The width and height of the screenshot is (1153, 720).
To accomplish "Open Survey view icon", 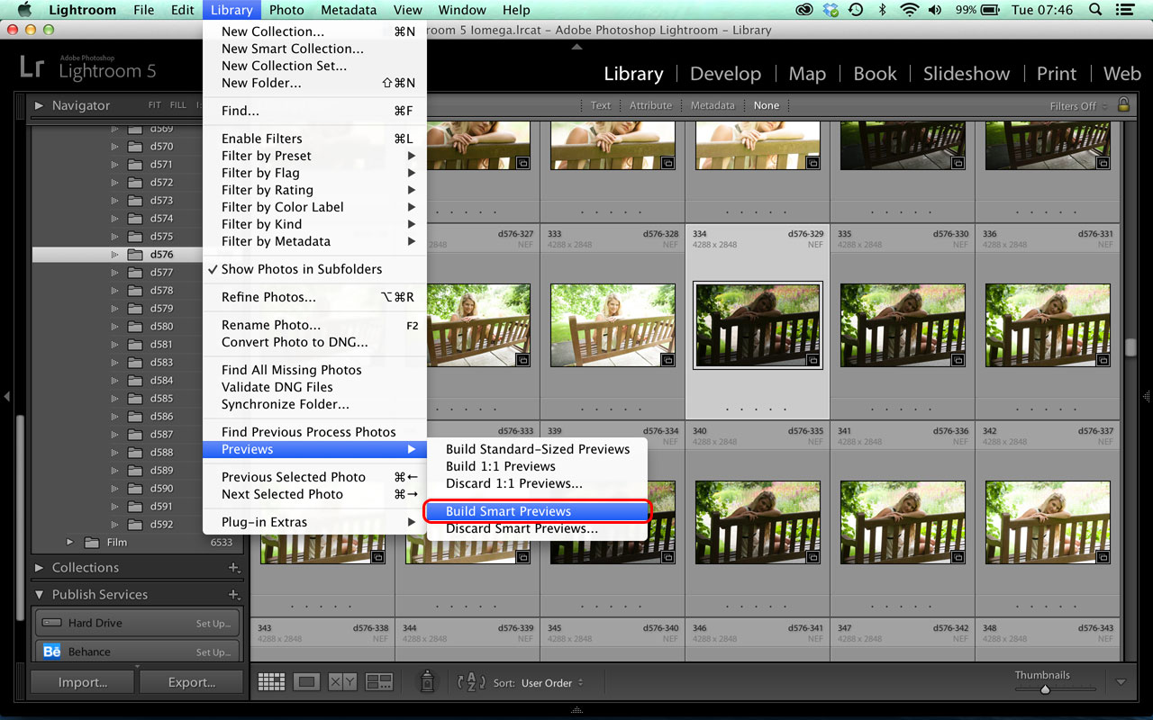I will coord(379,682).
